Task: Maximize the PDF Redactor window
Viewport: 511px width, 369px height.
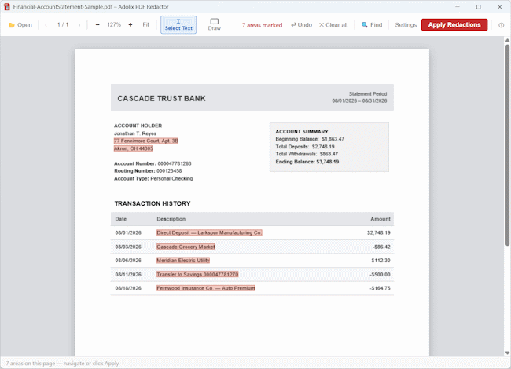Action: pos(479,7)
